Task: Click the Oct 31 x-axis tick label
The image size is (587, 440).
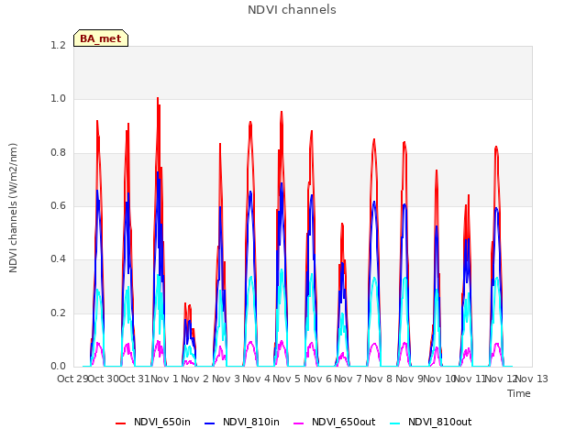Action: click(x=134, y=379)
